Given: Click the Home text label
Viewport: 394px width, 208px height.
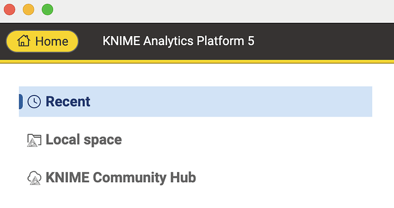Looking at the screenshot, I should click(x=52, y=41).
